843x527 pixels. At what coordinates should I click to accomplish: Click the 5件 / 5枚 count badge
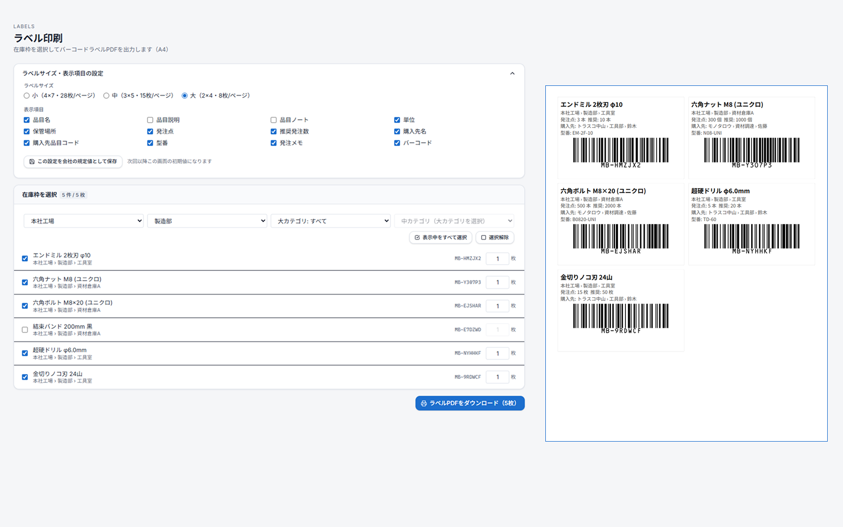coord(73,195)
